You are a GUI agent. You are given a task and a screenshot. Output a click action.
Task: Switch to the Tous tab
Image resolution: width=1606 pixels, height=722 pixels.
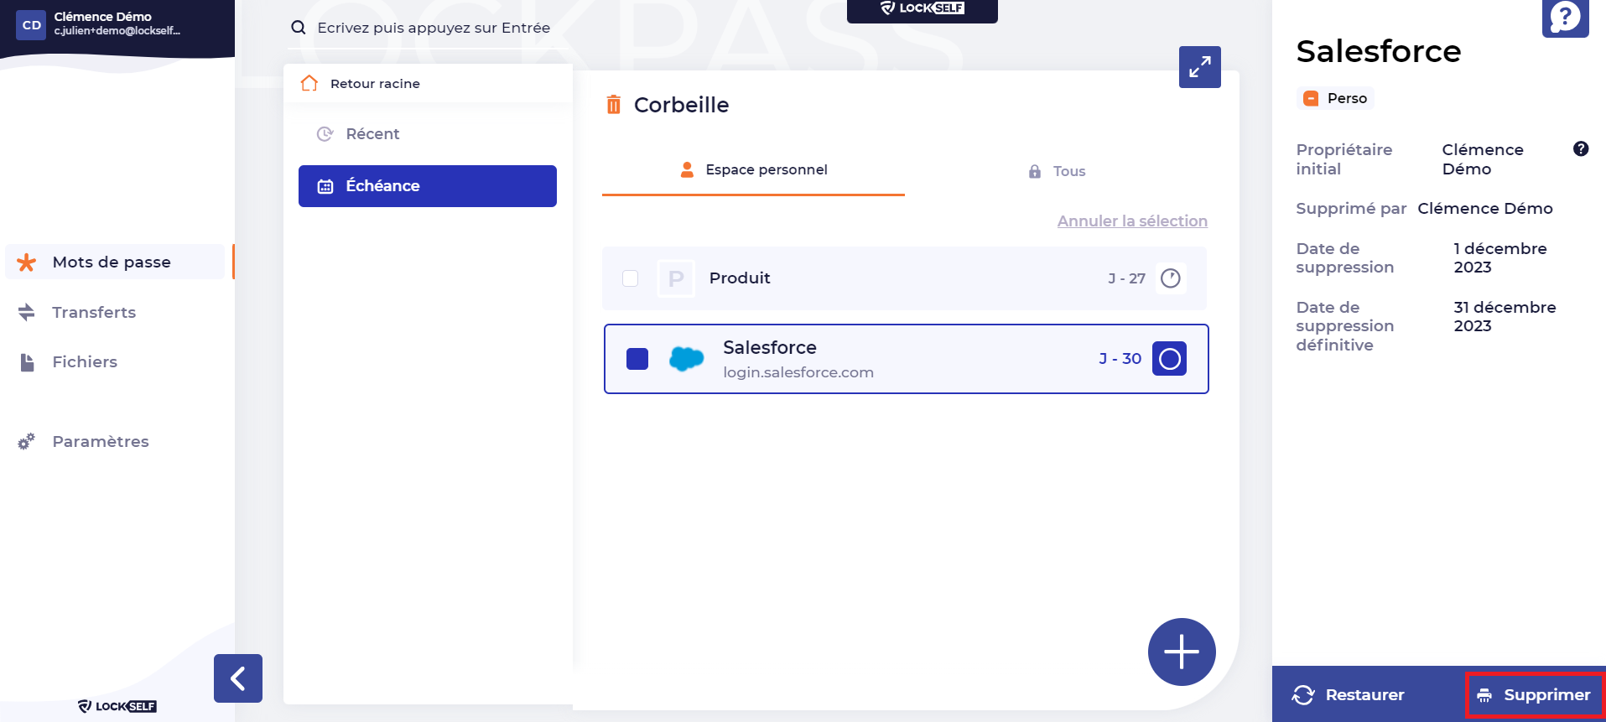coord(1057,171)
